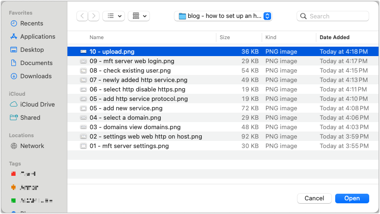Click the forward navigation arrow
The image size is (380, 214).
point(94,16)
